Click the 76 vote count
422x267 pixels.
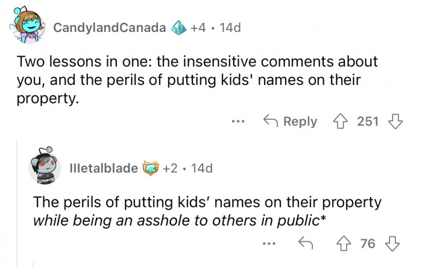click(x=367, y=243)
